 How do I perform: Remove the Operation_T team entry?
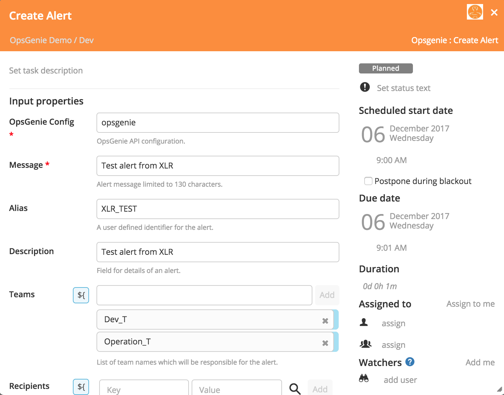pos(325,343)
